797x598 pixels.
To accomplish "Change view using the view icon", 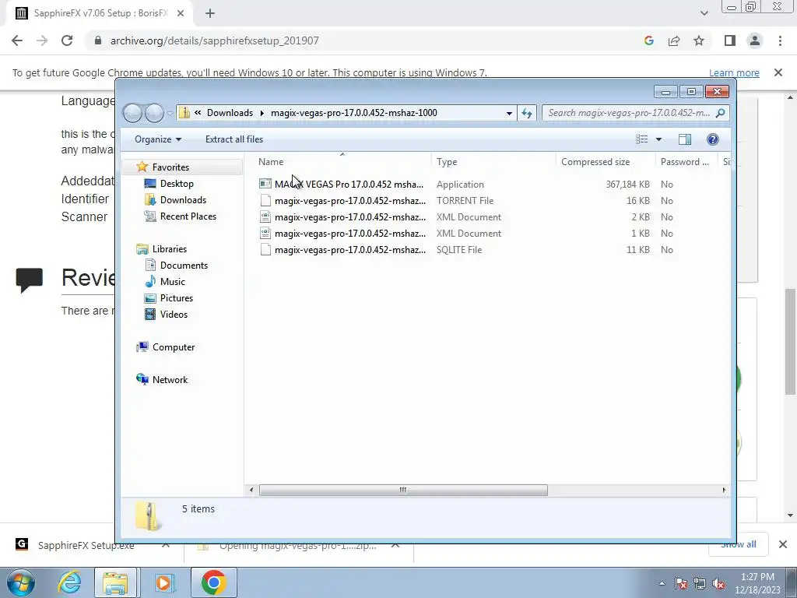I will 642,139.
